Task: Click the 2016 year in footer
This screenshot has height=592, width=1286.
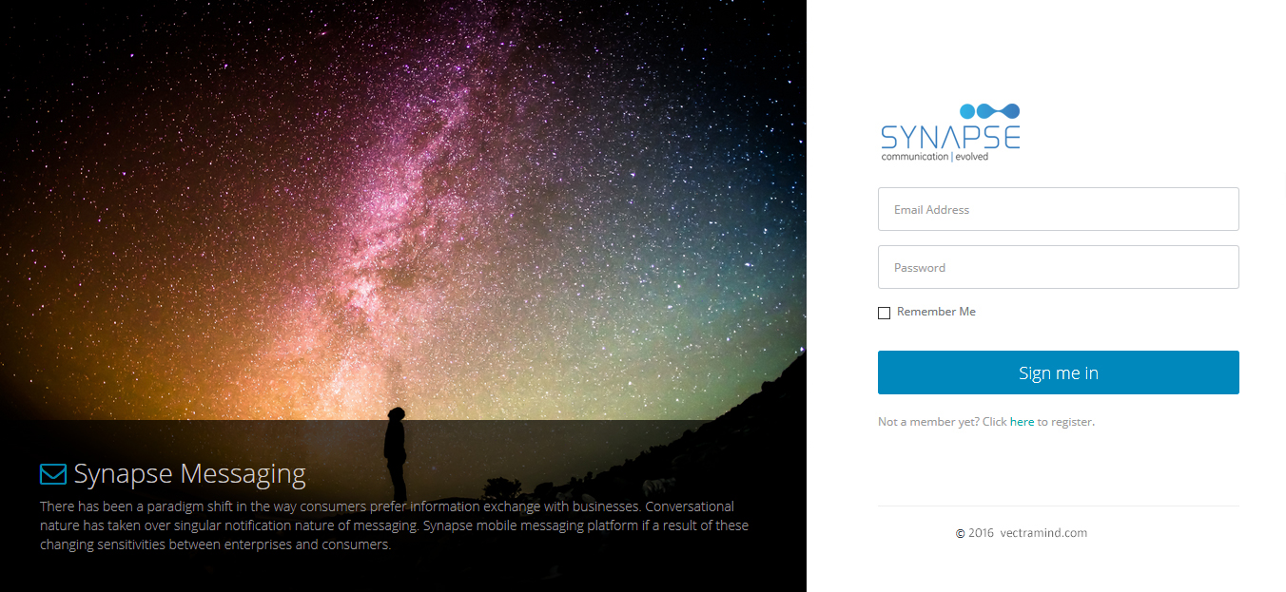Action: click(x=981, y=533)
